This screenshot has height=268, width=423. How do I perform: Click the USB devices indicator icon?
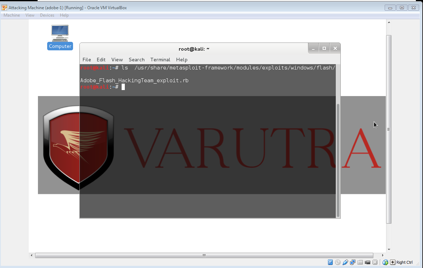[x=345, y=262]
